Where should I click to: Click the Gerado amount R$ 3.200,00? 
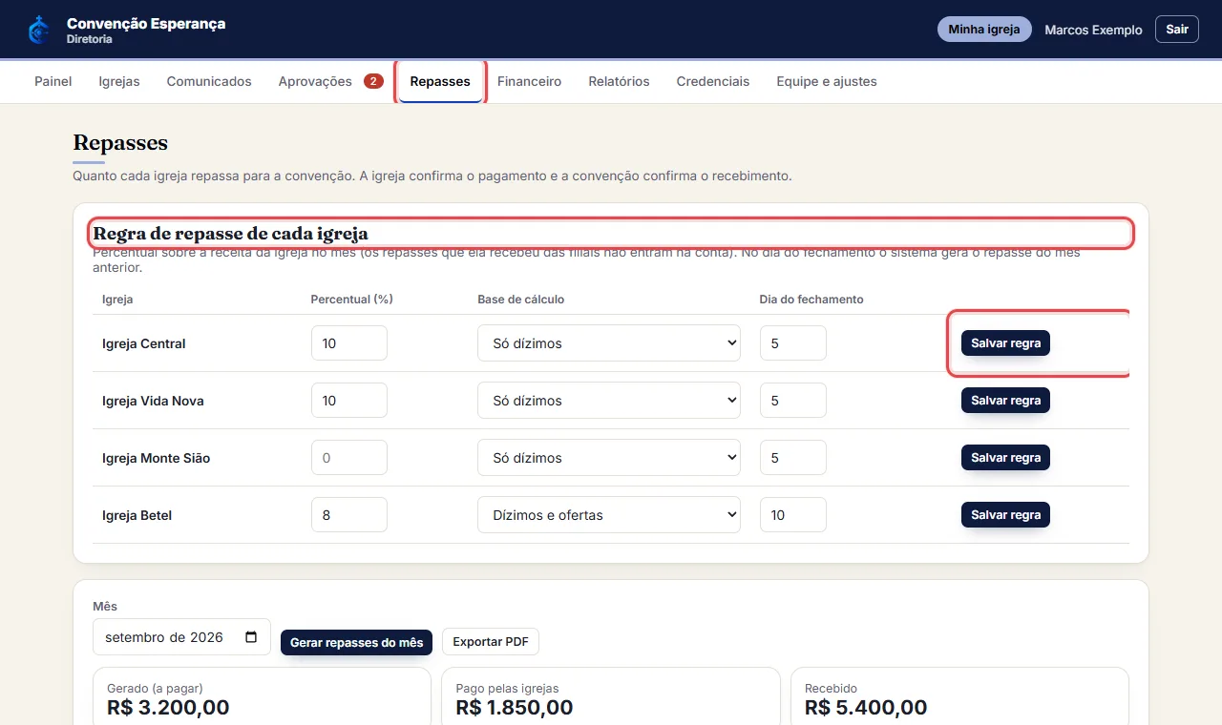coord(168,707)
